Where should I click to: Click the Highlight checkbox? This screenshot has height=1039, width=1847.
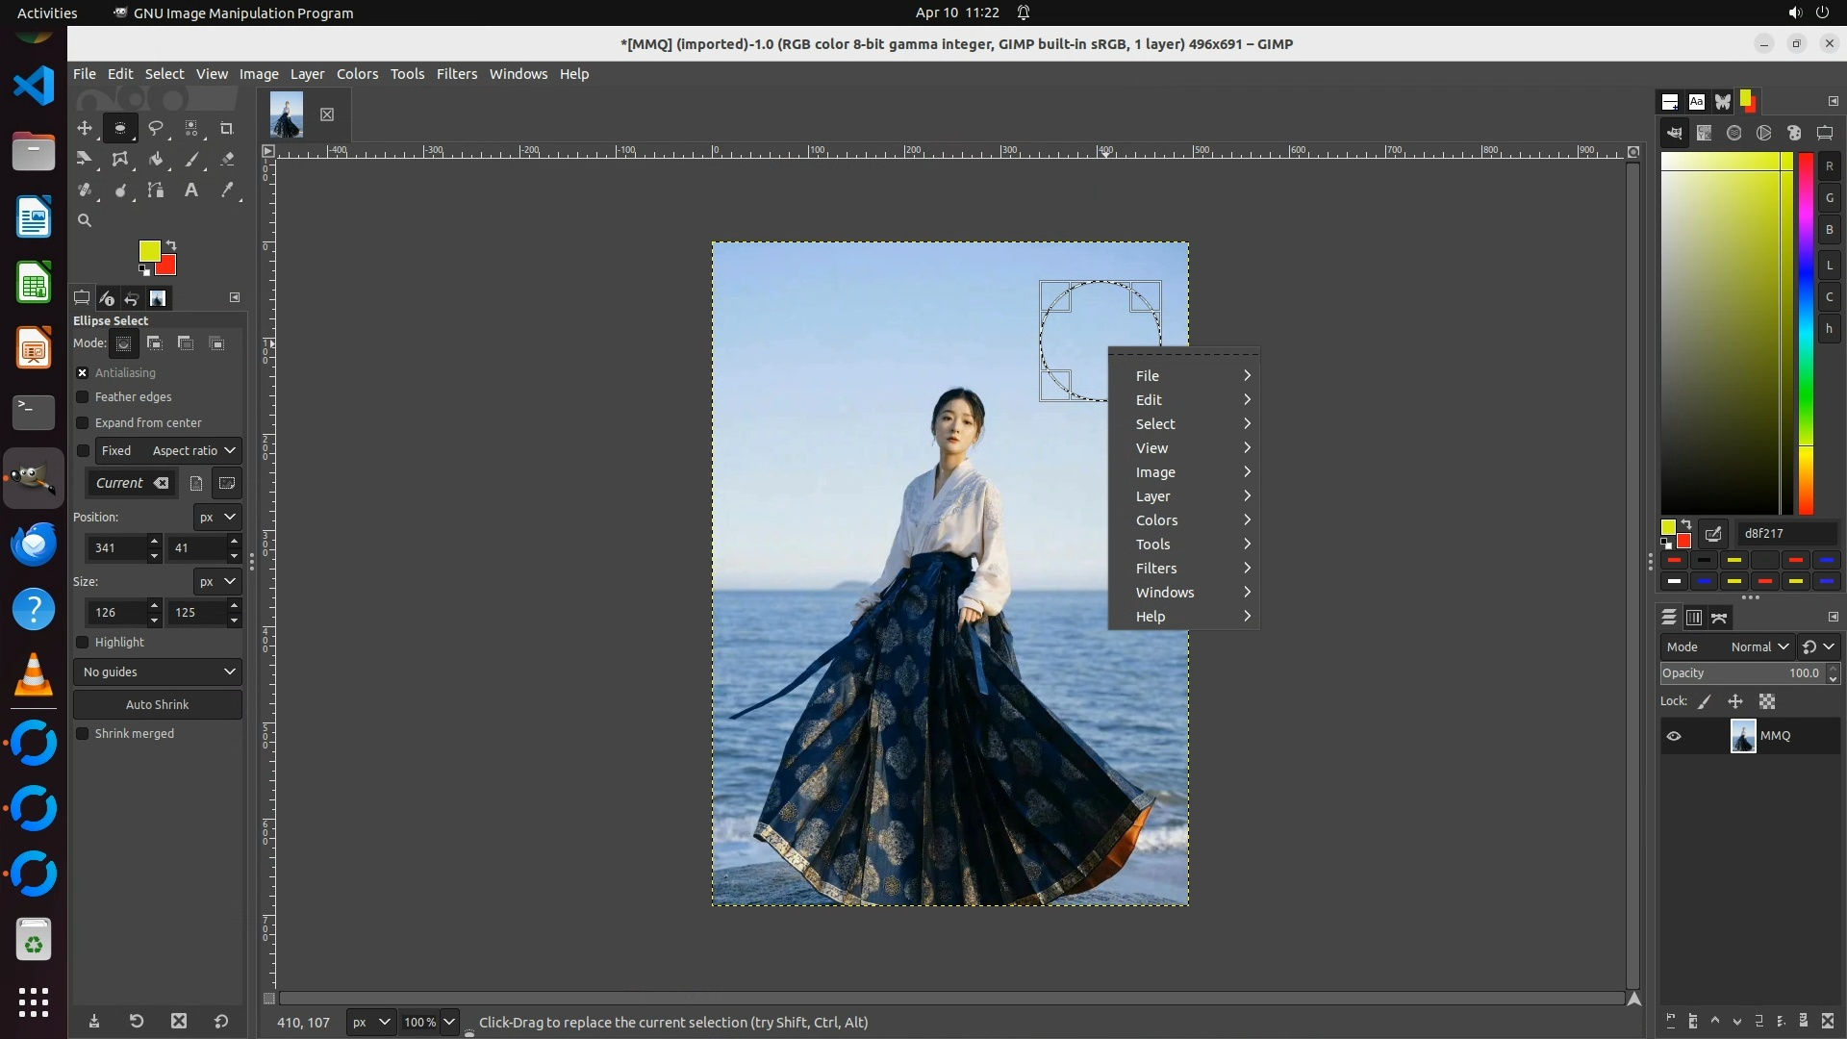pos(83,643)
